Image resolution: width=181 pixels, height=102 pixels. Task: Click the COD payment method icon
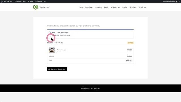pos(50,33)
